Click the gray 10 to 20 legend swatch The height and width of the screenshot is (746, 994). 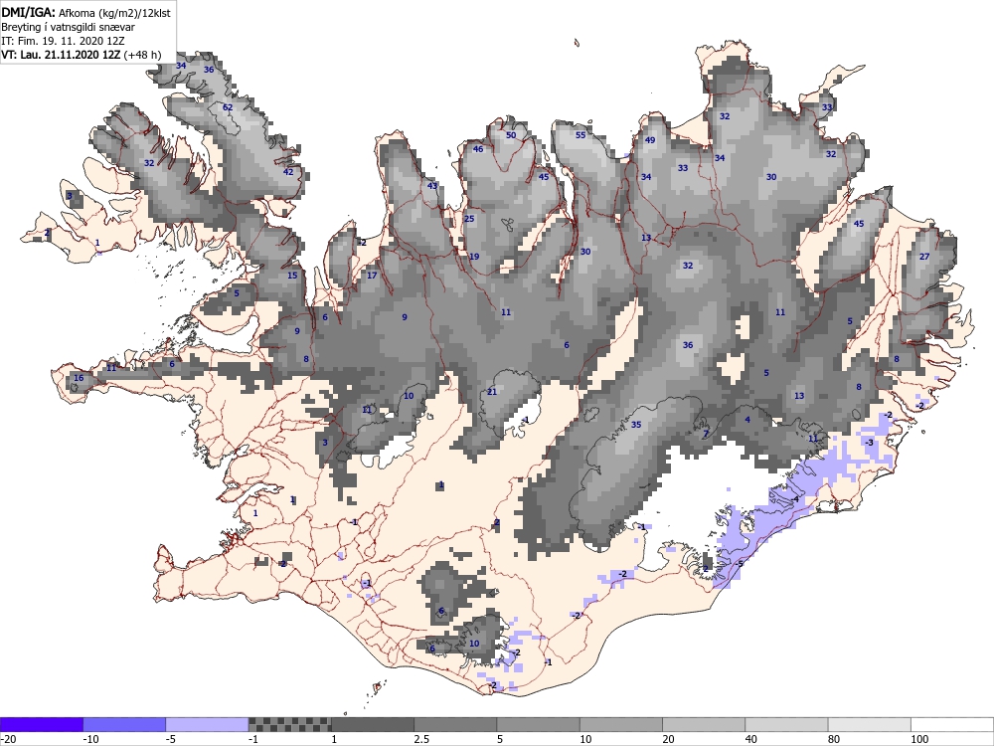(x=621, y=724)
